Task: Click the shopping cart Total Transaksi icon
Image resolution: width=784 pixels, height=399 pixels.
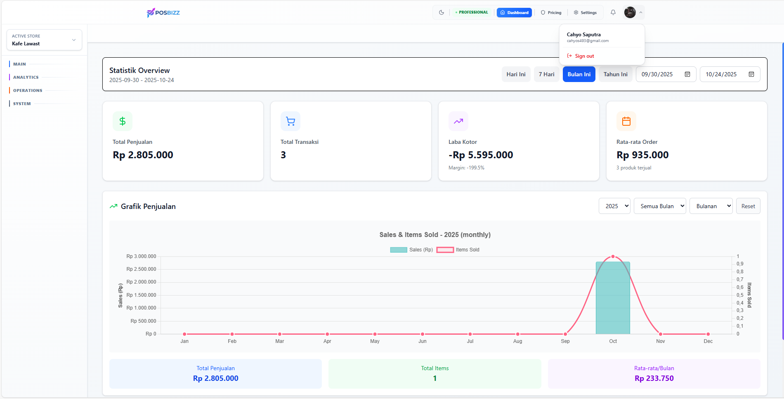Action: click(290, 121)
